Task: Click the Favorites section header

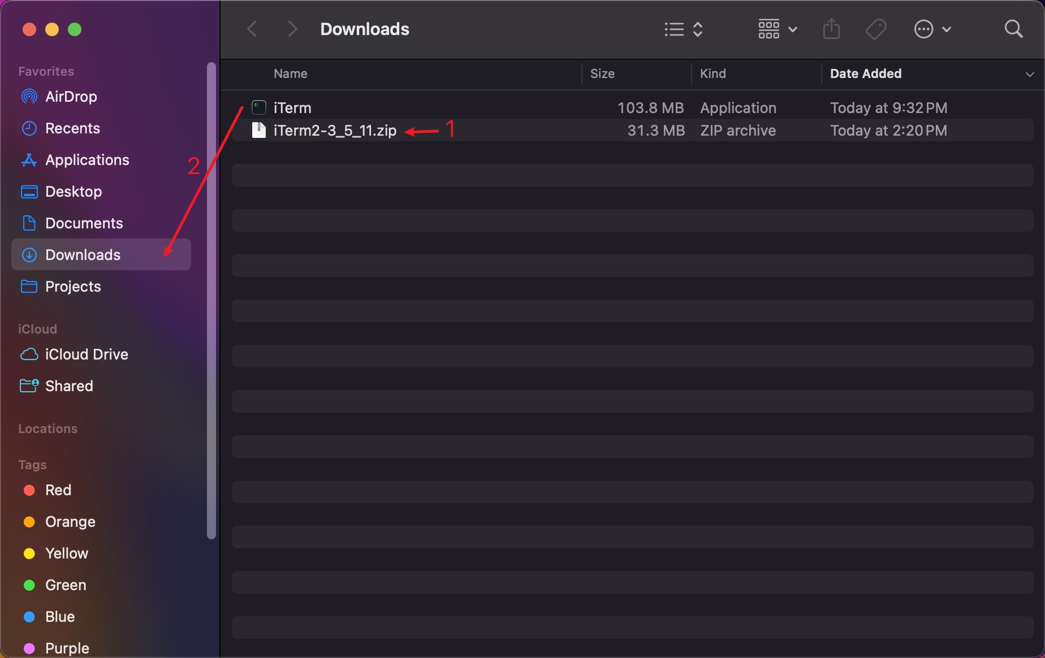Action: [46, 71]
